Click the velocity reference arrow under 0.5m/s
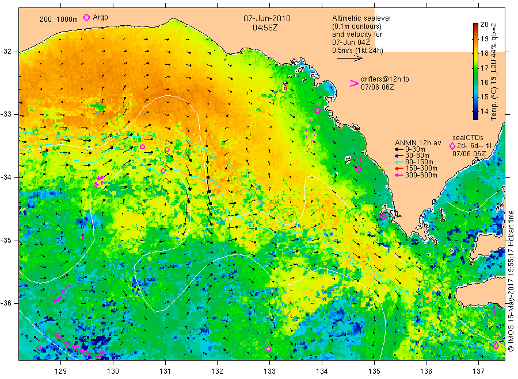The image size is (518, 379). pyautogui.click(x=350, y=59)
